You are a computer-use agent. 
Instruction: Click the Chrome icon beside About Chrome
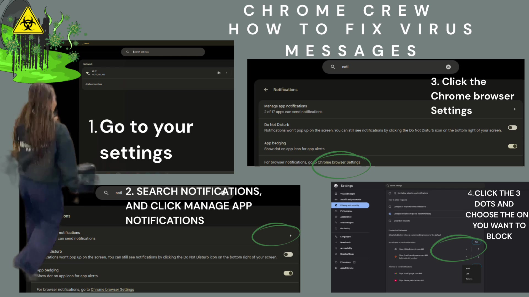pyautogui.click(x=336, y=268)
